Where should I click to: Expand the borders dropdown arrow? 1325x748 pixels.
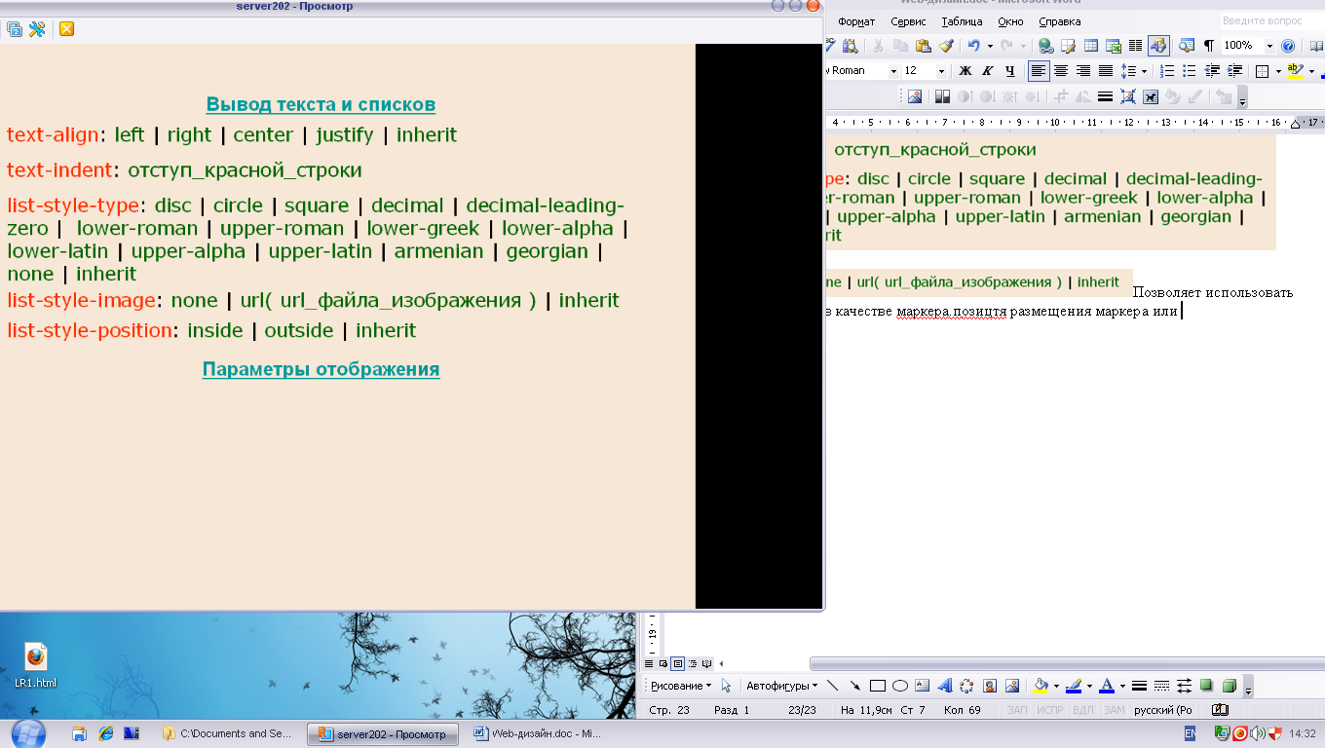coord(1278,71)
